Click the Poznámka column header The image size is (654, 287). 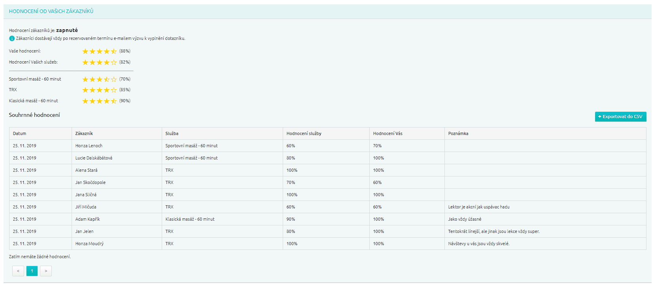click(x=458, y=133)
